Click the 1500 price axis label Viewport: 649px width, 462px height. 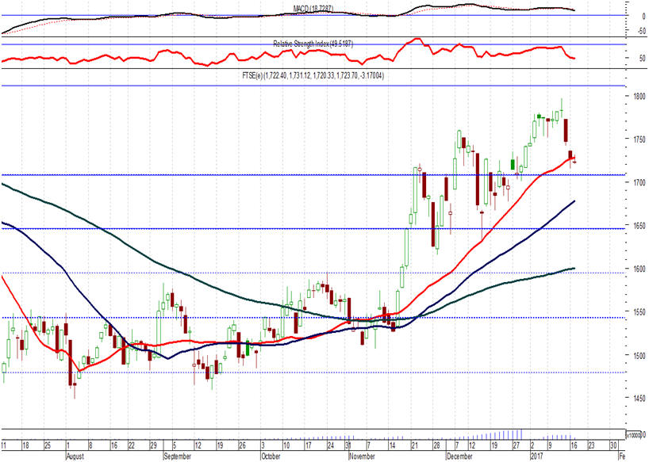click(x=639, y=355)
